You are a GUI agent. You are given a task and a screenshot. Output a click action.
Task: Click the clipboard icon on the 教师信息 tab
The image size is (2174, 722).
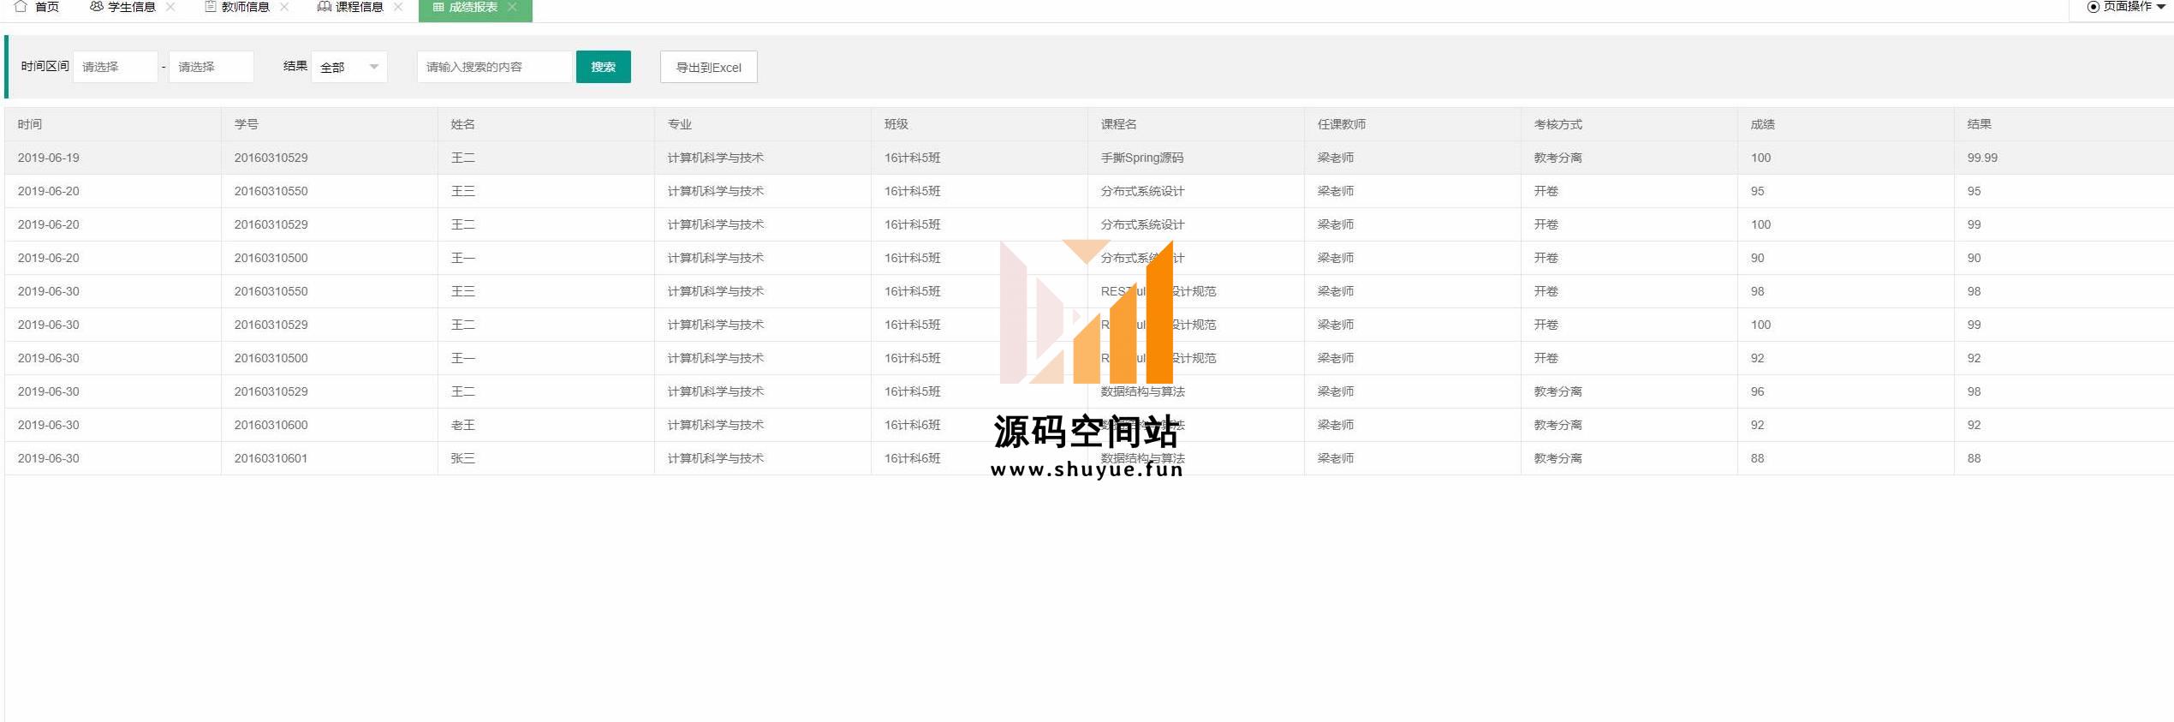click(x=210, y=7)
